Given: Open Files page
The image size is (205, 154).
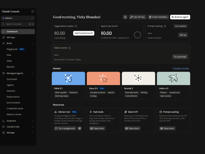Looking at the screenshot, I should point(9,55).
